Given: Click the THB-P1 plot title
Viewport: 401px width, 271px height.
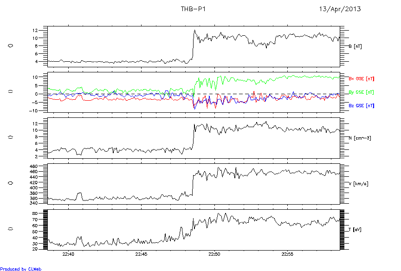Looking at the screenshot, I should pos(193,9).
